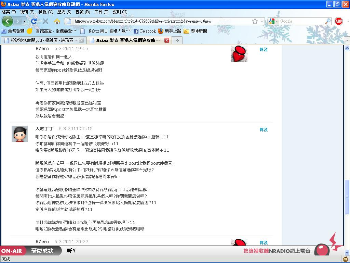This screenshot has width=350, height=263.
Task: Go to the Home page icon
Action: pos(57,21)
